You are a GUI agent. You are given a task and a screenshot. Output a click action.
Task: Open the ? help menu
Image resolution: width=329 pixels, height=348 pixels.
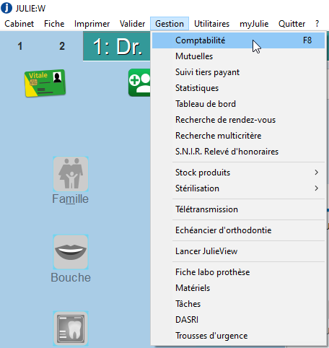(317, 24)
